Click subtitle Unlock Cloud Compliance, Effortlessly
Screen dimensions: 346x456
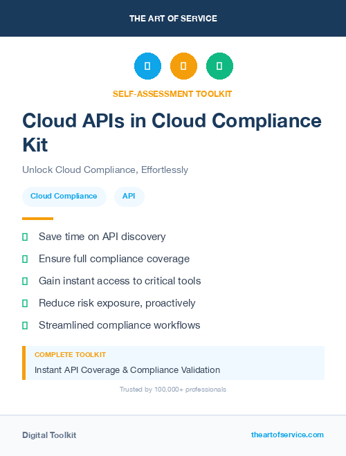pos(105,170)
